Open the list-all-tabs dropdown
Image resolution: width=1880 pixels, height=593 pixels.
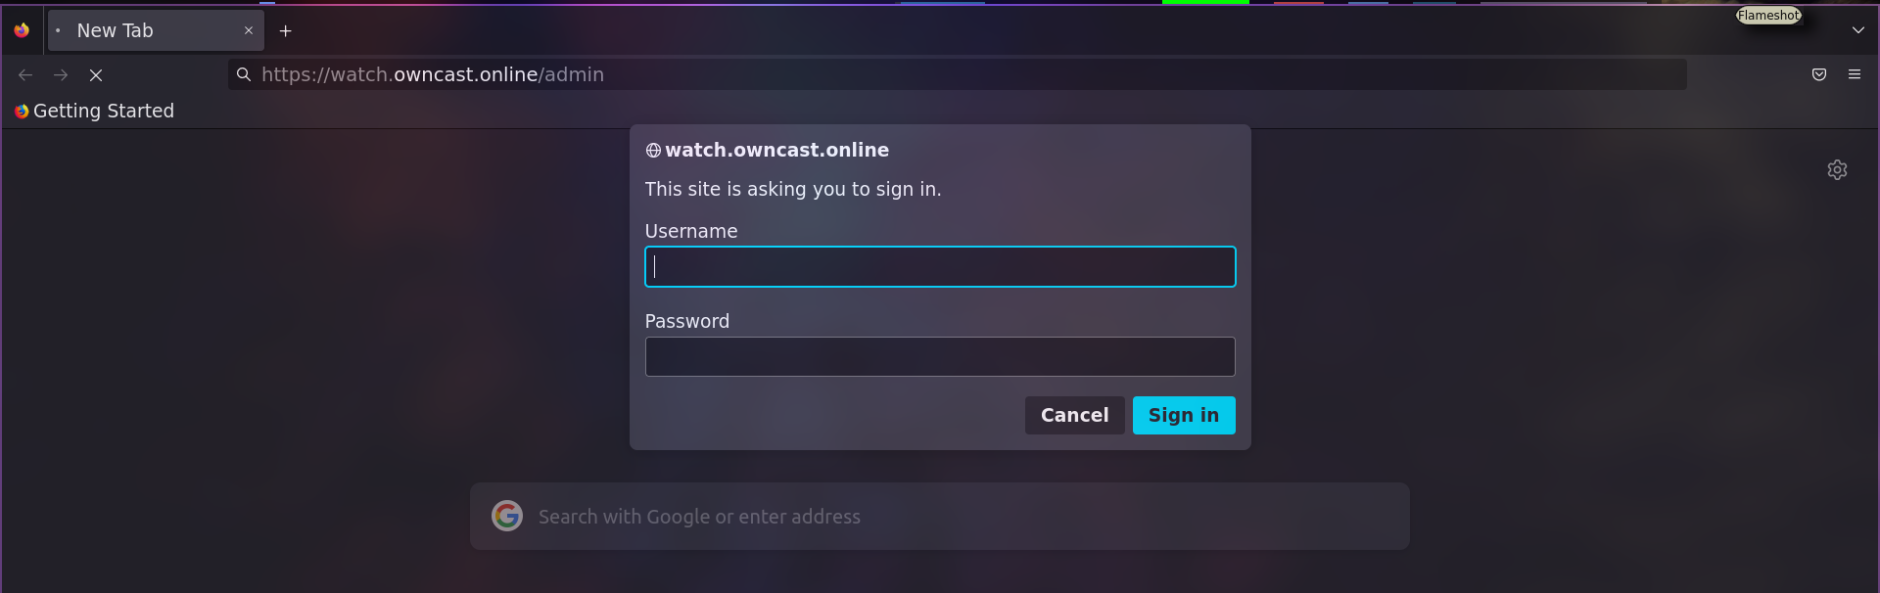tap(1858, 29)
